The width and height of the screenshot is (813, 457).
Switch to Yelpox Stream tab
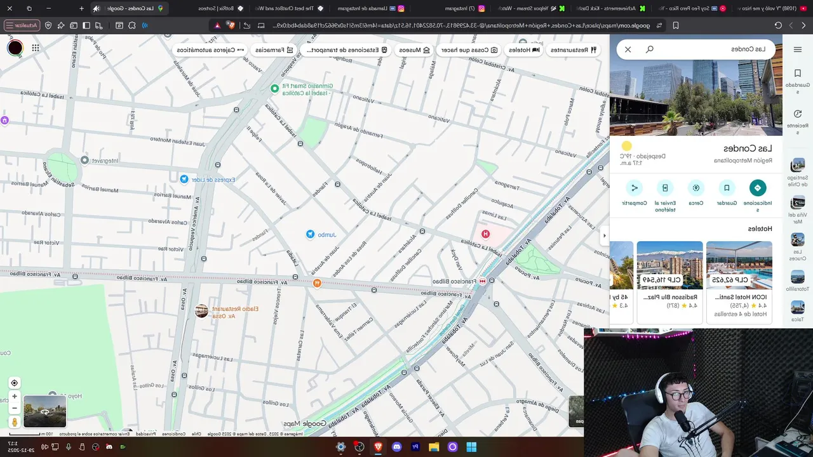tap(530, 8)
